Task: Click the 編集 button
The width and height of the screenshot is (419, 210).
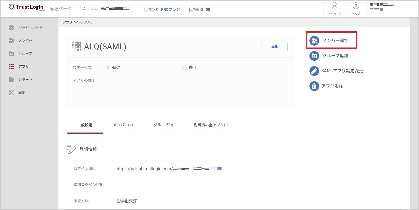Action: point(275,47)
